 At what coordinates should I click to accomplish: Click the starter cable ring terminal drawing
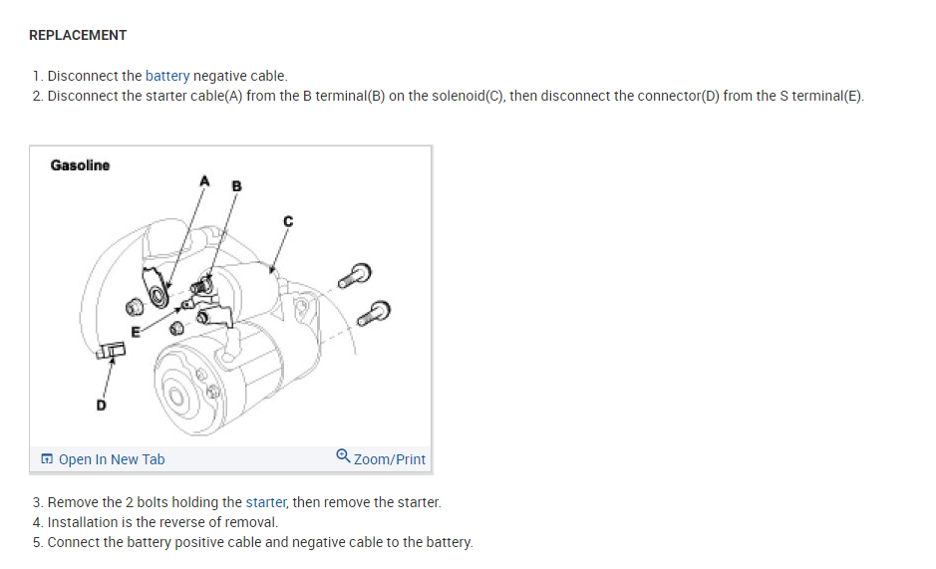(x=156, y=288)
